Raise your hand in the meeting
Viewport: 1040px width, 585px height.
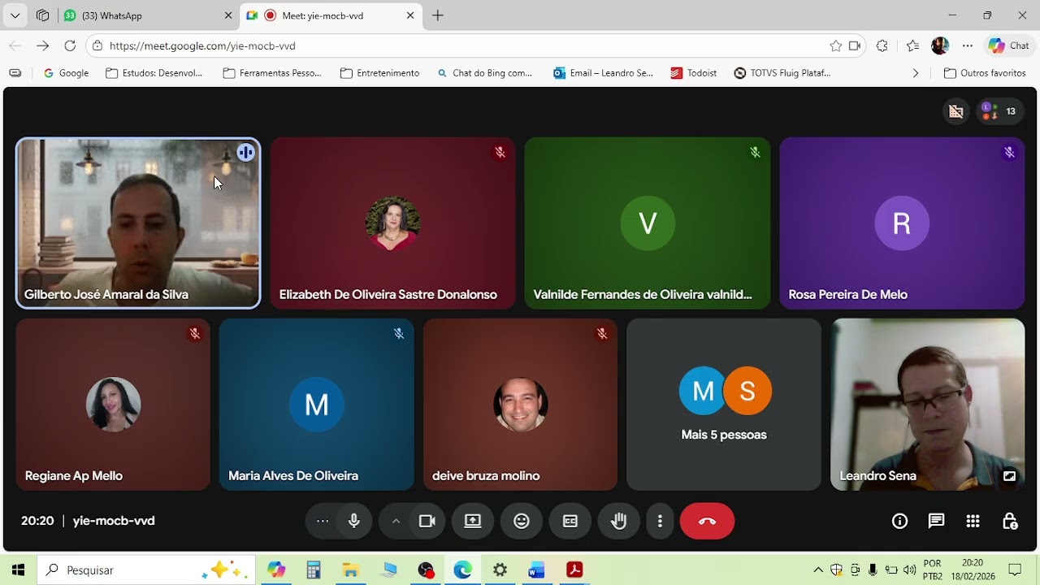tap(619, 521)
